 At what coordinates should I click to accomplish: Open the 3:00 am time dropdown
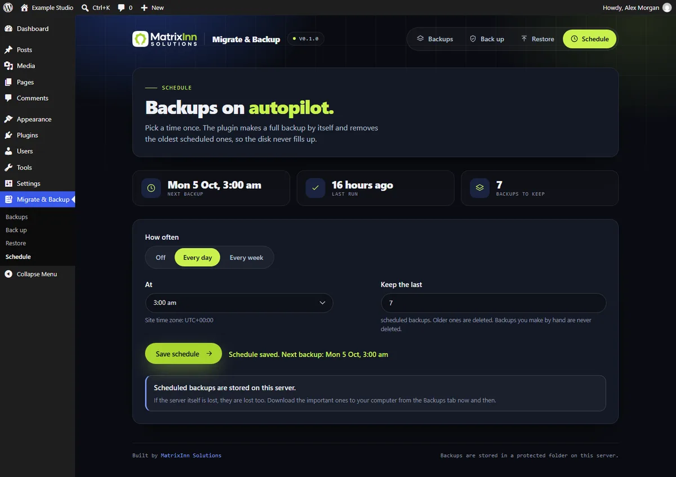point(239,303)
